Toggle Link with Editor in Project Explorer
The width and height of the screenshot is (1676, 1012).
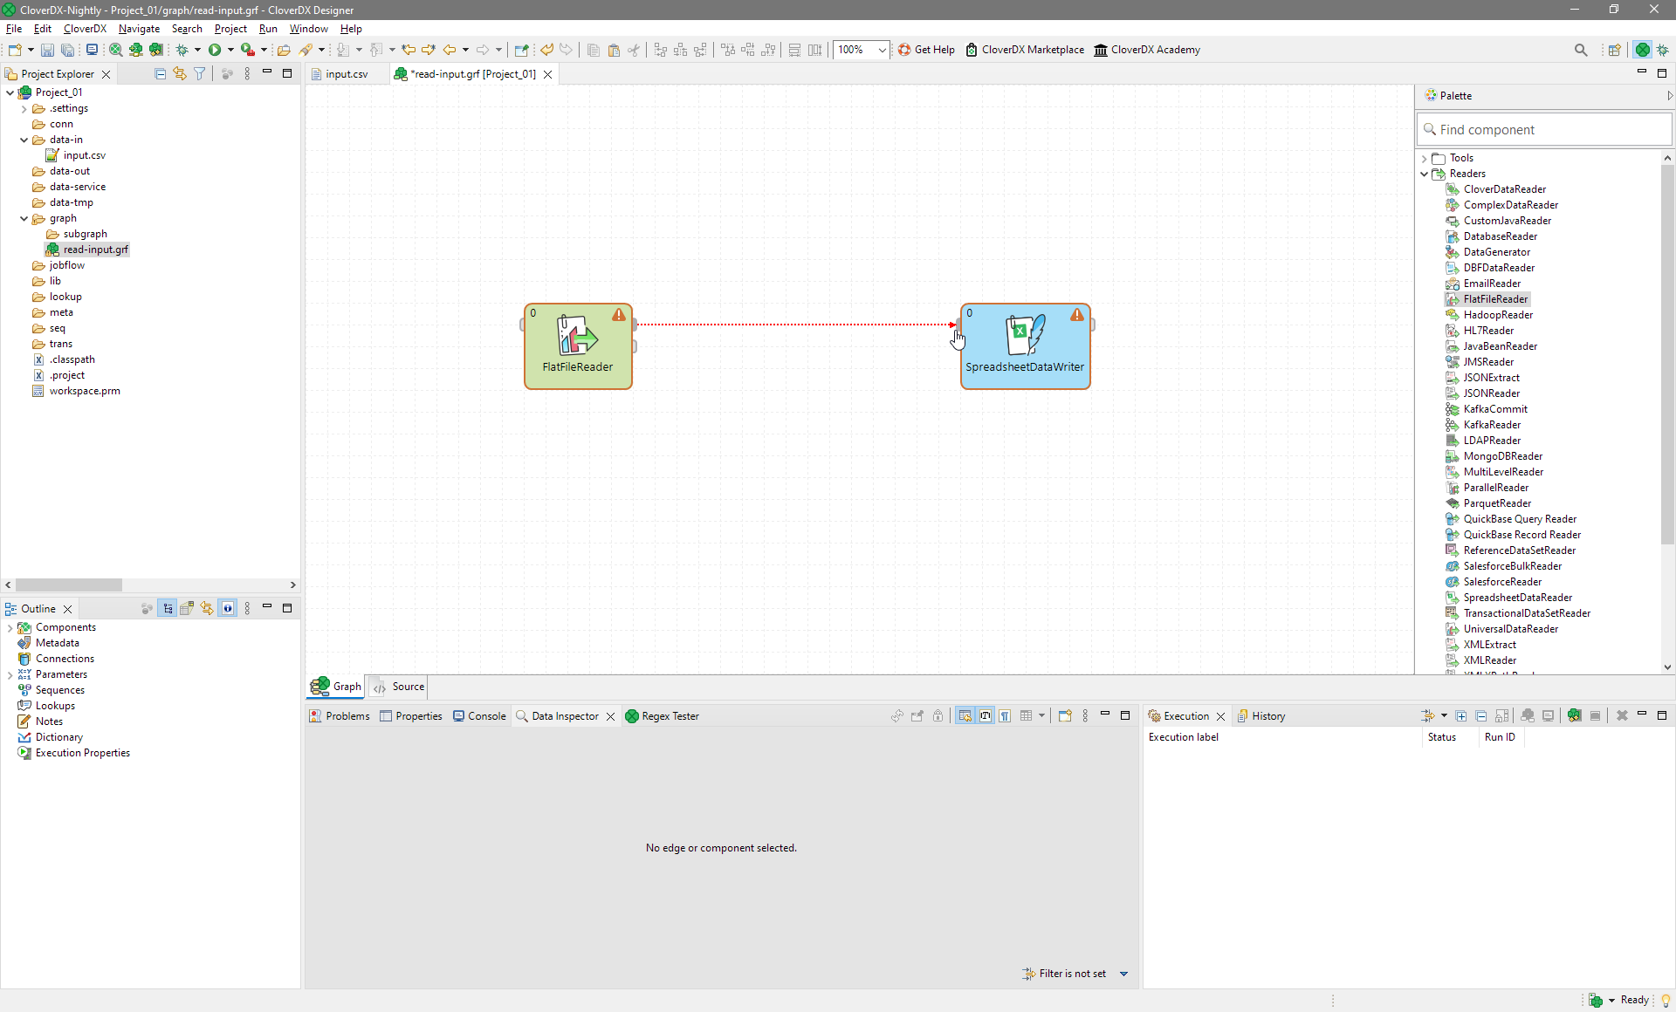point(180,74)
